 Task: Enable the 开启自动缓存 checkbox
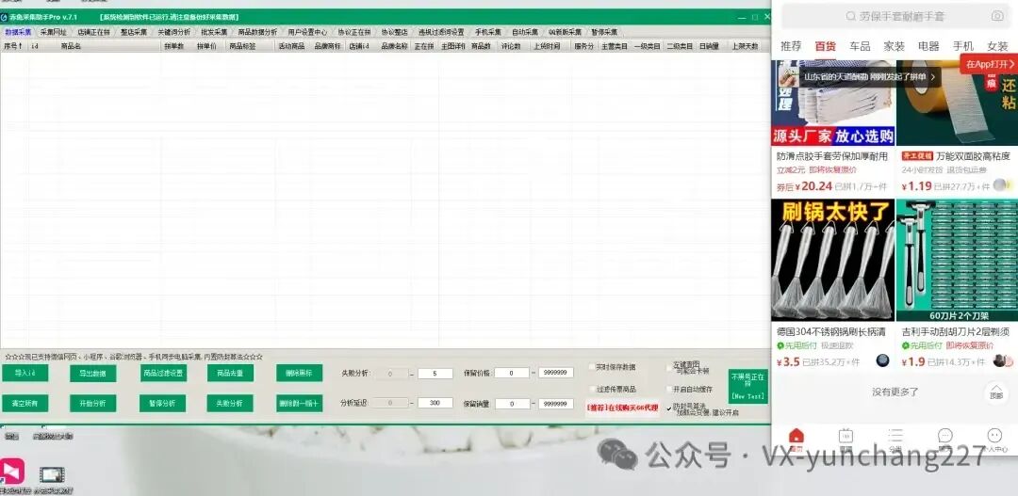669,389
